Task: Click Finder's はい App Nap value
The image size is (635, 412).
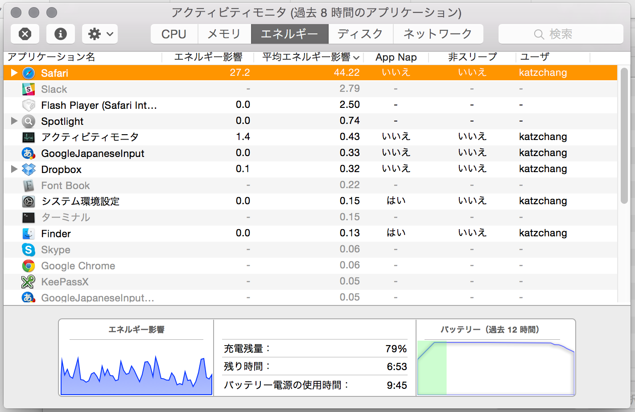Action: (x=396, y=233)
